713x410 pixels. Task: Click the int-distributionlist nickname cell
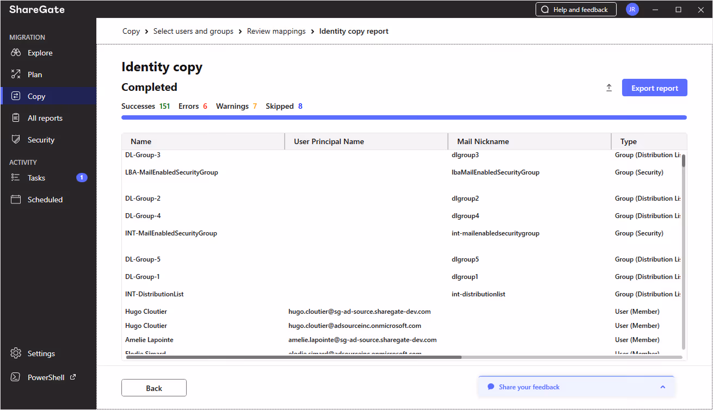(478, 294)
